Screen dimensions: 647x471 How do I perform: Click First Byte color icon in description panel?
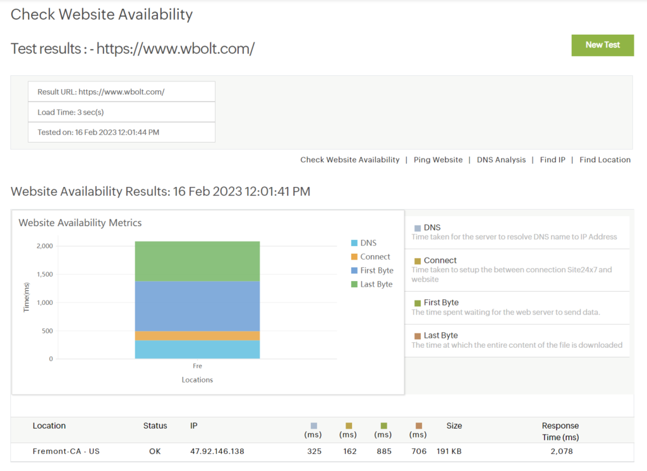(x=418, y=303)
